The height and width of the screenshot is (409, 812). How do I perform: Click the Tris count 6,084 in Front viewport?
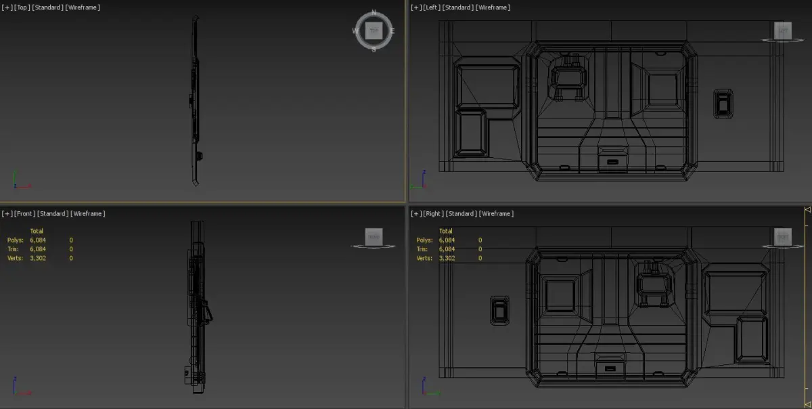pyautogui.click(x=38, y=249)
